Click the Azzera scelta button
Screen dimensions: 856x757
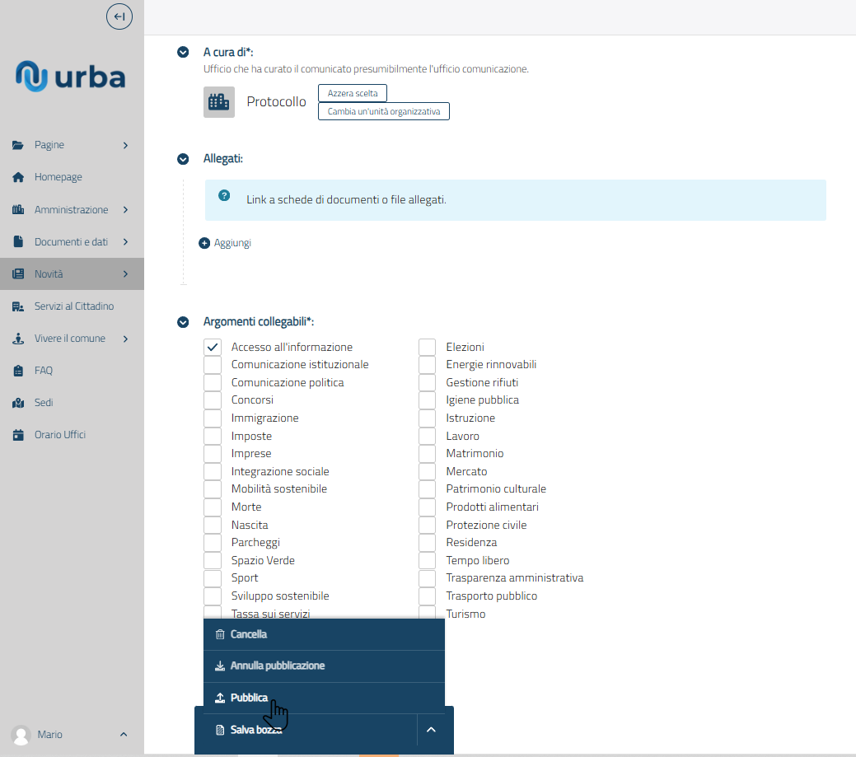[x=352, y=93]
